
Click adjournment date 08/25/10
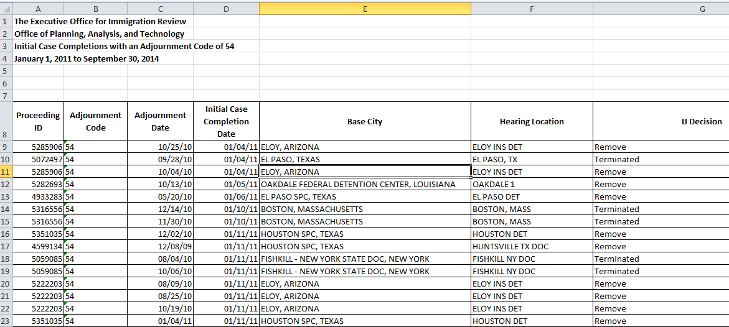point(161,296)
